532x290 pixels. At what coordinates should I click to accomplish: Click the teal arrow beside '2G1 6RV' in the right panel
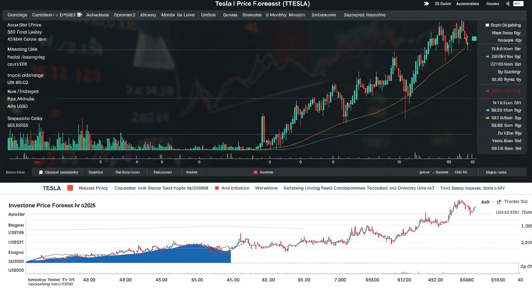487,57
